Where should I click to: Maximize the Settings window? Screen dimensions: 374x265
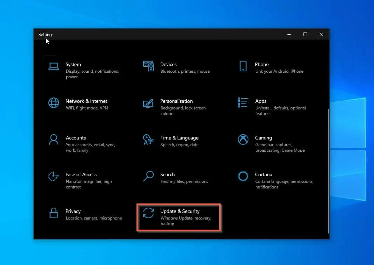coord(305,35)
